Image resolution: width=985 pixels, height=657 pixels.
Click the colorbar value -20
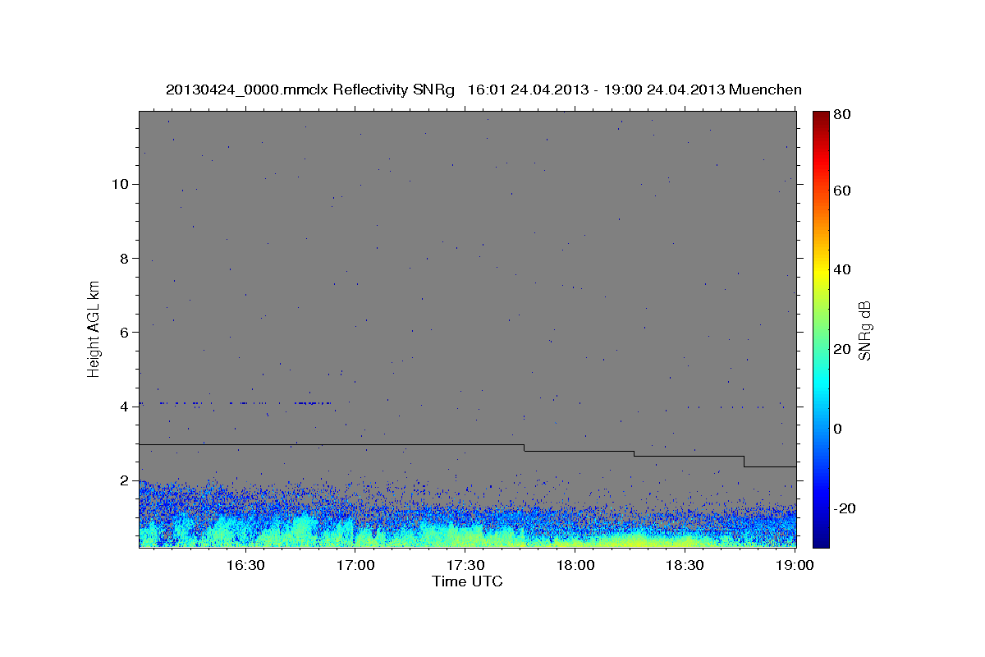point(845,508)
